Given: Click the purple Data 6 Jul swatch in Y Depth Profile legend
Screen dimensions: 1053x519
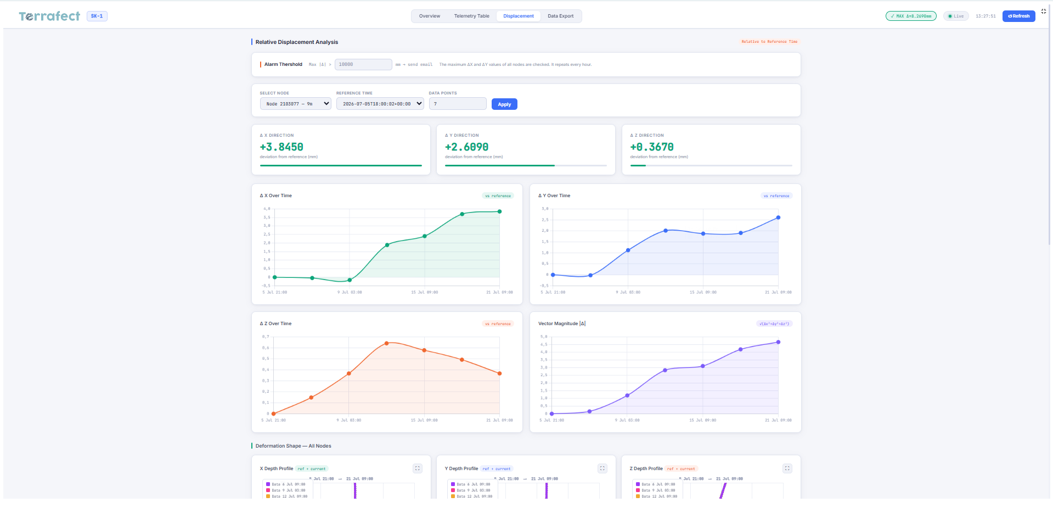Looking at the screenshot, I should pyautogui.click(x=453, y=484).
